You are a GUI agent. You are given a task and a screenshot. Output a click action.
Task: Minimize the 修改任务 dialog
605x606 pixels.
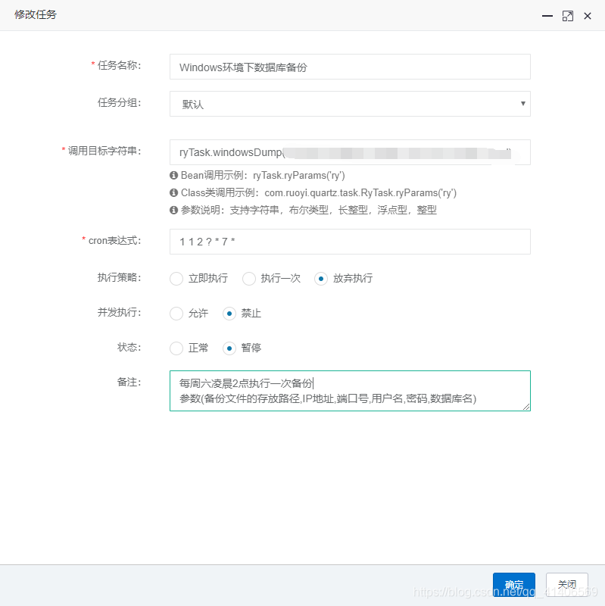pyautogui.click(x=547, y=16)
